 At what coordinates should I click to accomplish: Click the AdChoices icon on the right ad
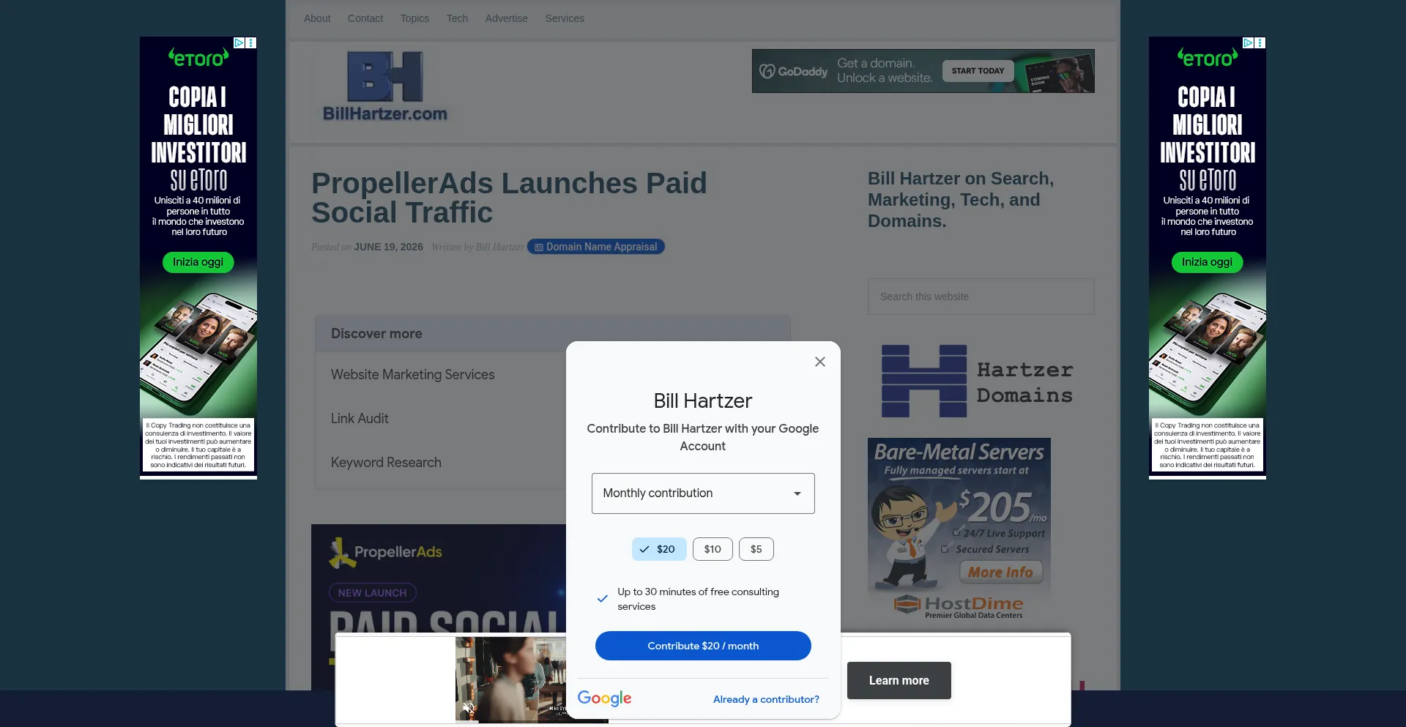pos(1248,43)
